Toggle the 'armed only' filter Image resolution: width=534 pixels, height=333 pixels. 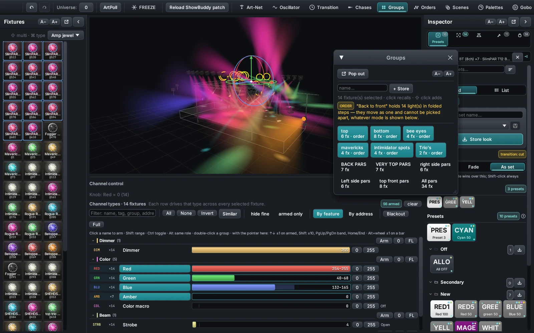(x=290, y=214)
